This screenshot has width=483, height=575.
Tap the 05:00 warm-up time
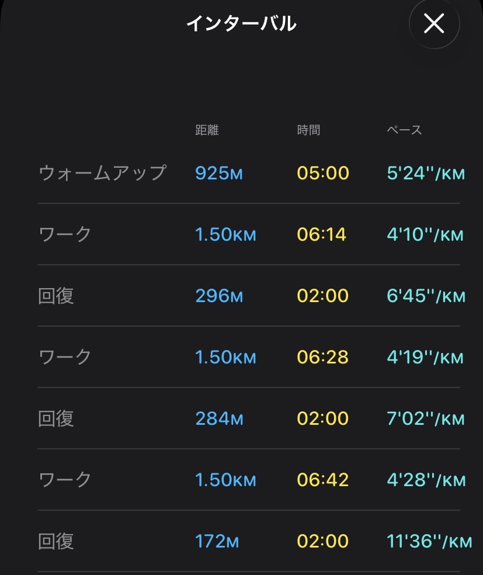(323, 174)
